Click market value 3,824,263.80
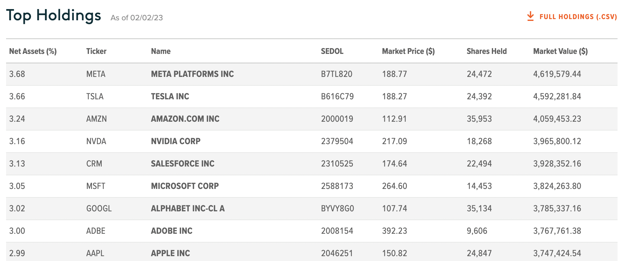This screenshot has width=623, height=261. point(557,186)
